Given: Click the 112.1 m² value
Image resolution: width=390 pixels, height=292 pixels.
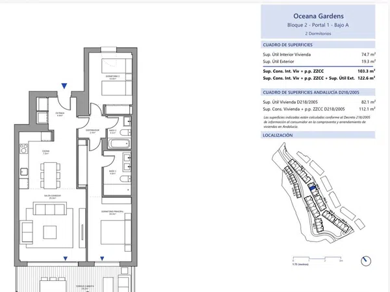Looking at the screenshot, I should 367,109.
